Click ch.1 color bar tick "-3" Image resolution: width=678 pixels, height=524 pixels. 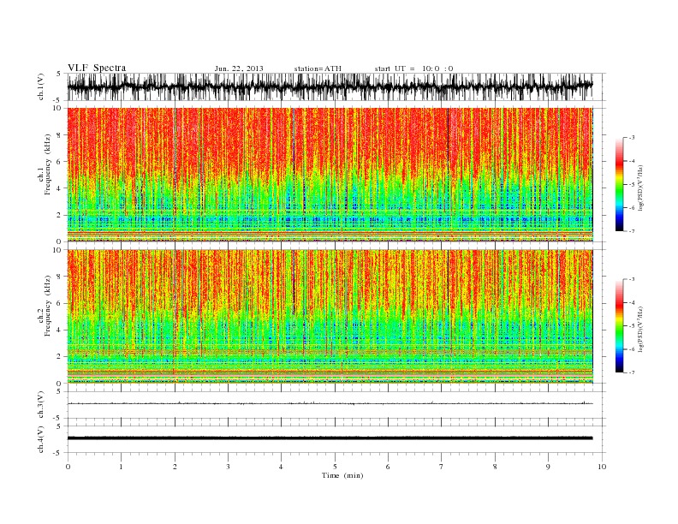pyautogui.click(x=632, y=138)
